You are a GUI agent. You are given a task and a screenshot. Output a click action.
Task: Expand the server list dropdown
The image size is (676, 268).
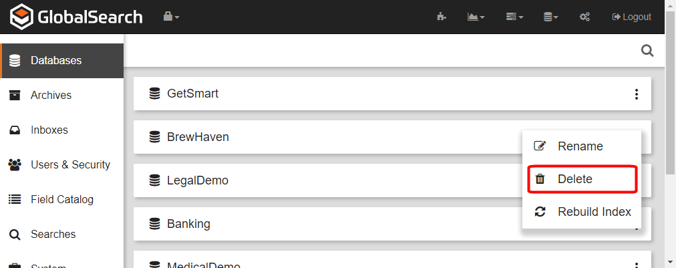[514, 17]
